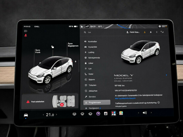The width and height of the screenshot is (183, 137).
Task: Tap the Model Y car image in settings
Action: pos(140,52)
